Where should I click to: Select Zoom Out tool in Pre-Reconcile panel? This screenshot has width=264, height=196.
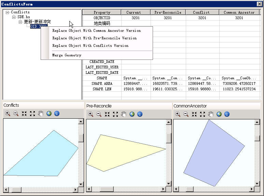tap(99, 114)
